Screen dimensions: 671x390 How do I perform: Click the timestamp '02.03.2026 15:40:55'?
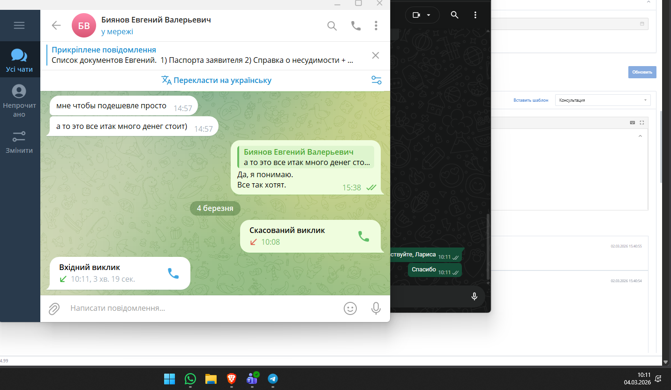pyautogui.click(x=626, y=246)
